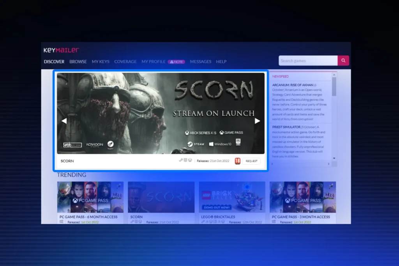Open Priest Simulator news item
The width and height of the screenshot is (399, 266).
[x=286, y=127]
